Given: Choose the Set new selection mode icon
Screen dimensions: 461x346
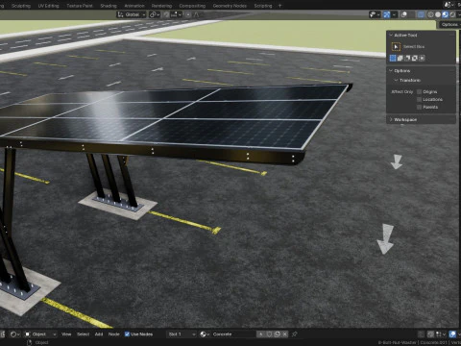Looking at the screenshot, I should tap(393, 58).
